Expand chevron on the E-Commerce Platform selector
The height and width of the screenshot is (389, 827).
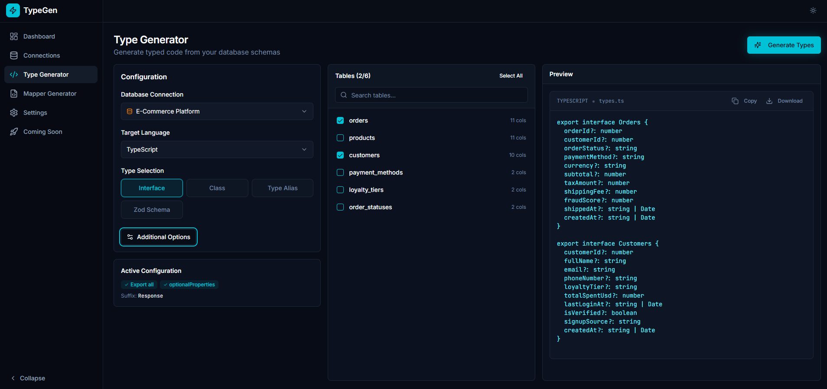pyautogui.click(x=304, y=111)
